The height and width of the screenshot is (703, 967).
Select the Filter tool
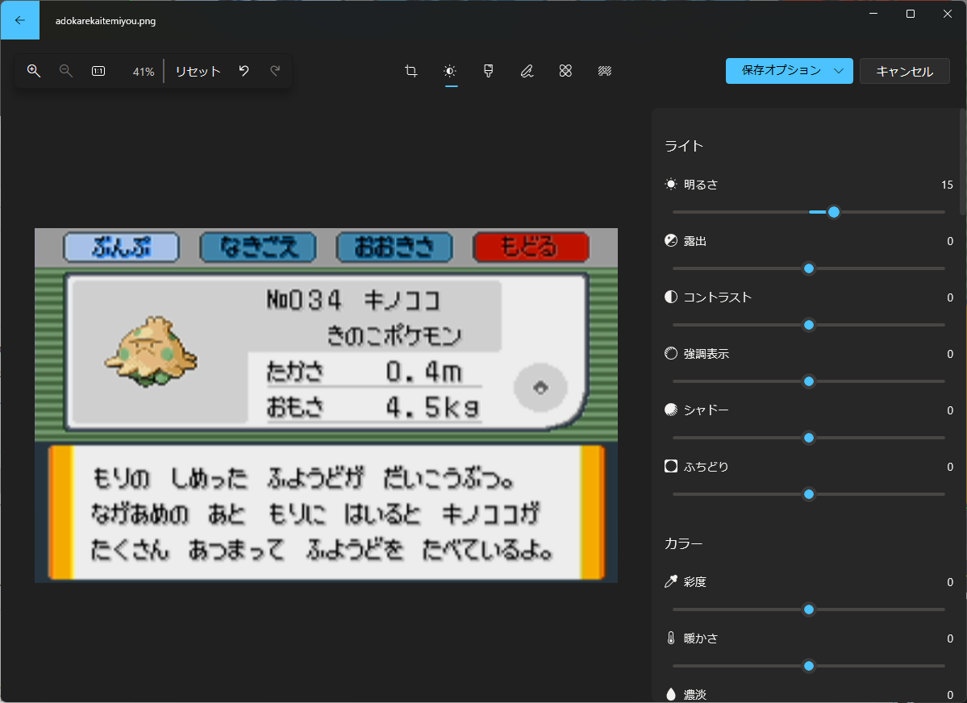[489, 71]
